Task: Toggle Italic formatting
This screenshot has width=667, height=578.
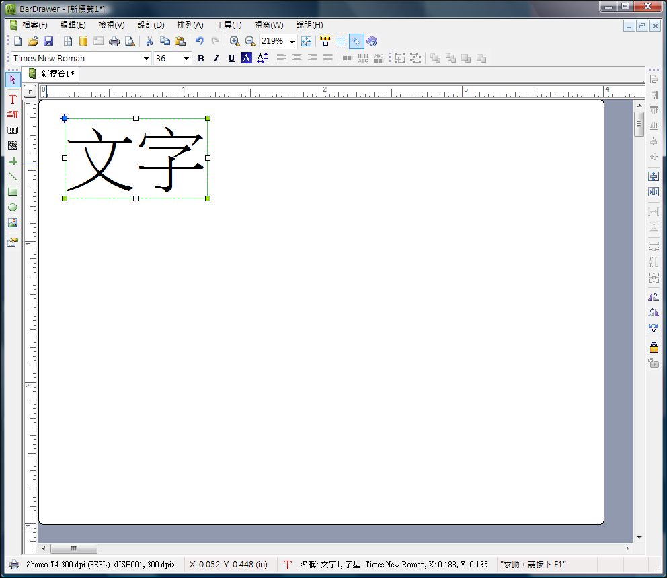Action: [216, 59]
